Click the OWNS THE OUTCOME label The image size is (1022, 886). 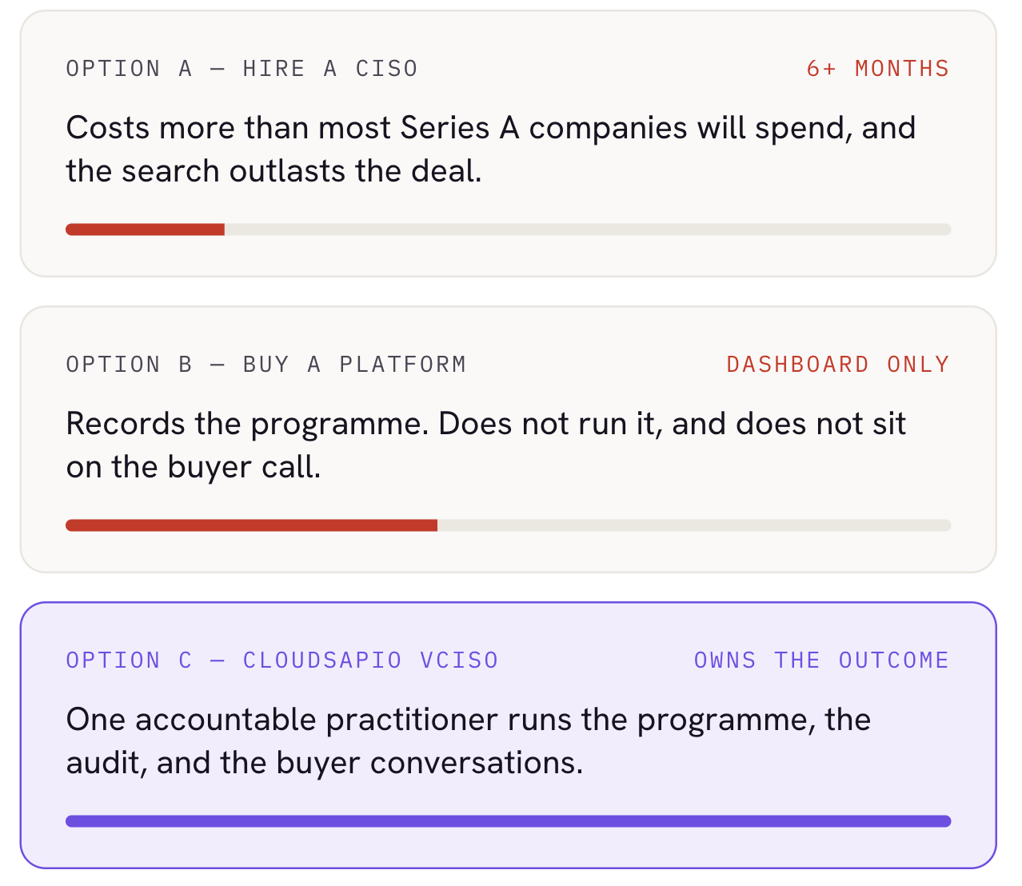(x=821, y=661)
